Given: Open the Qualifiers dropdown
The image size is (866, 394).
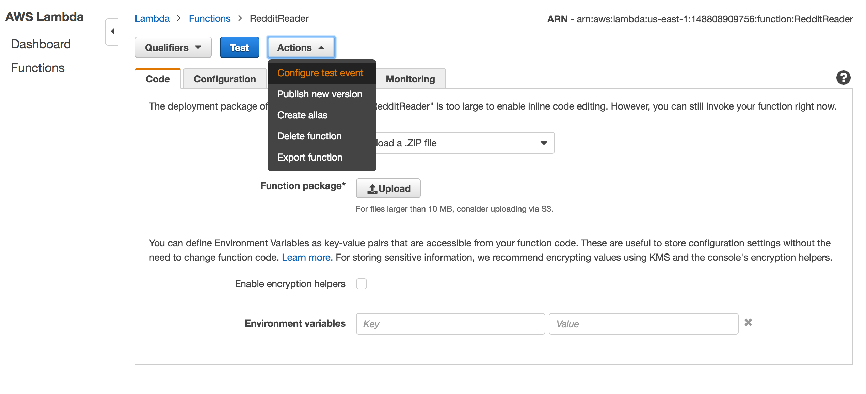Looking at the screenshot, I should pos(173,48).
